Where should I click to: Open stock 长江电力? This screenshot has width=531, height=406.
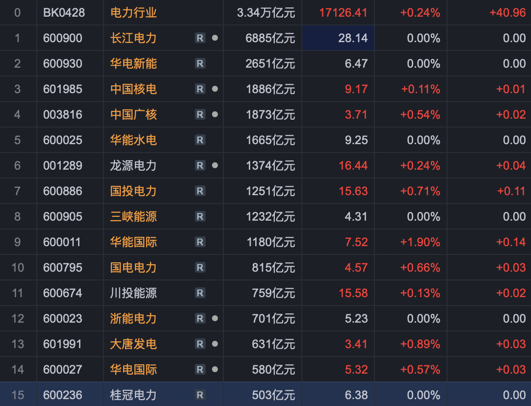[x=133, y=38]
